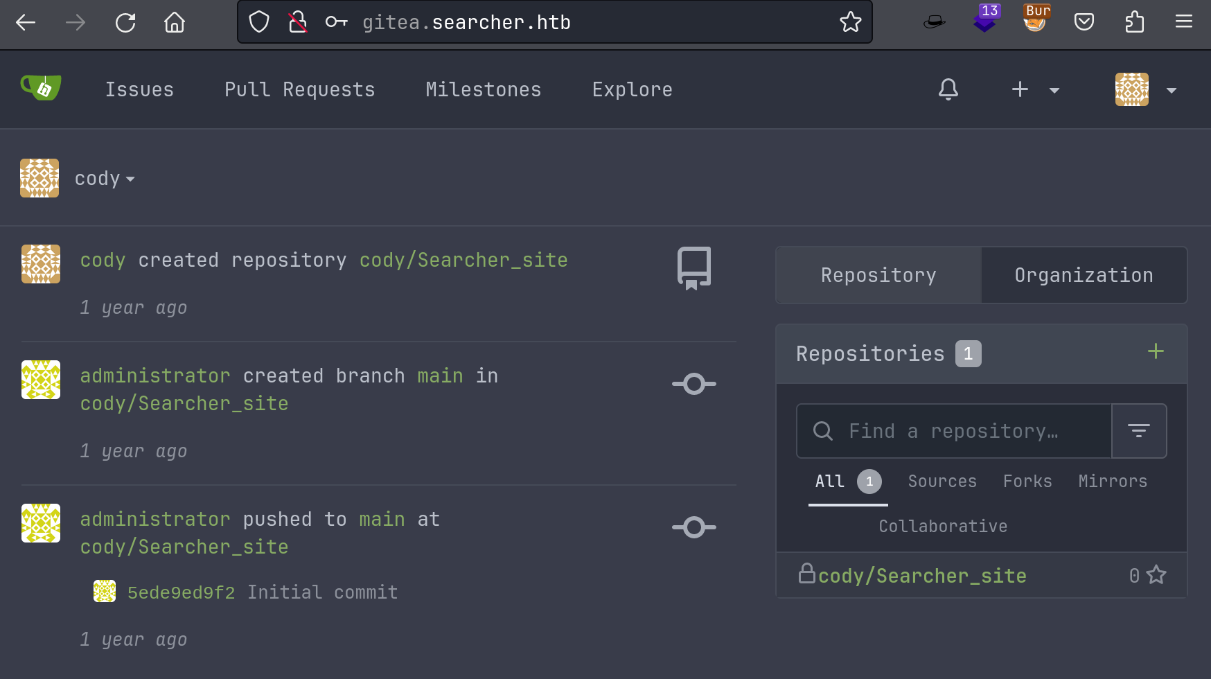
Task: Expand the cody dashboard context switcher
Action: pos(105,179)
